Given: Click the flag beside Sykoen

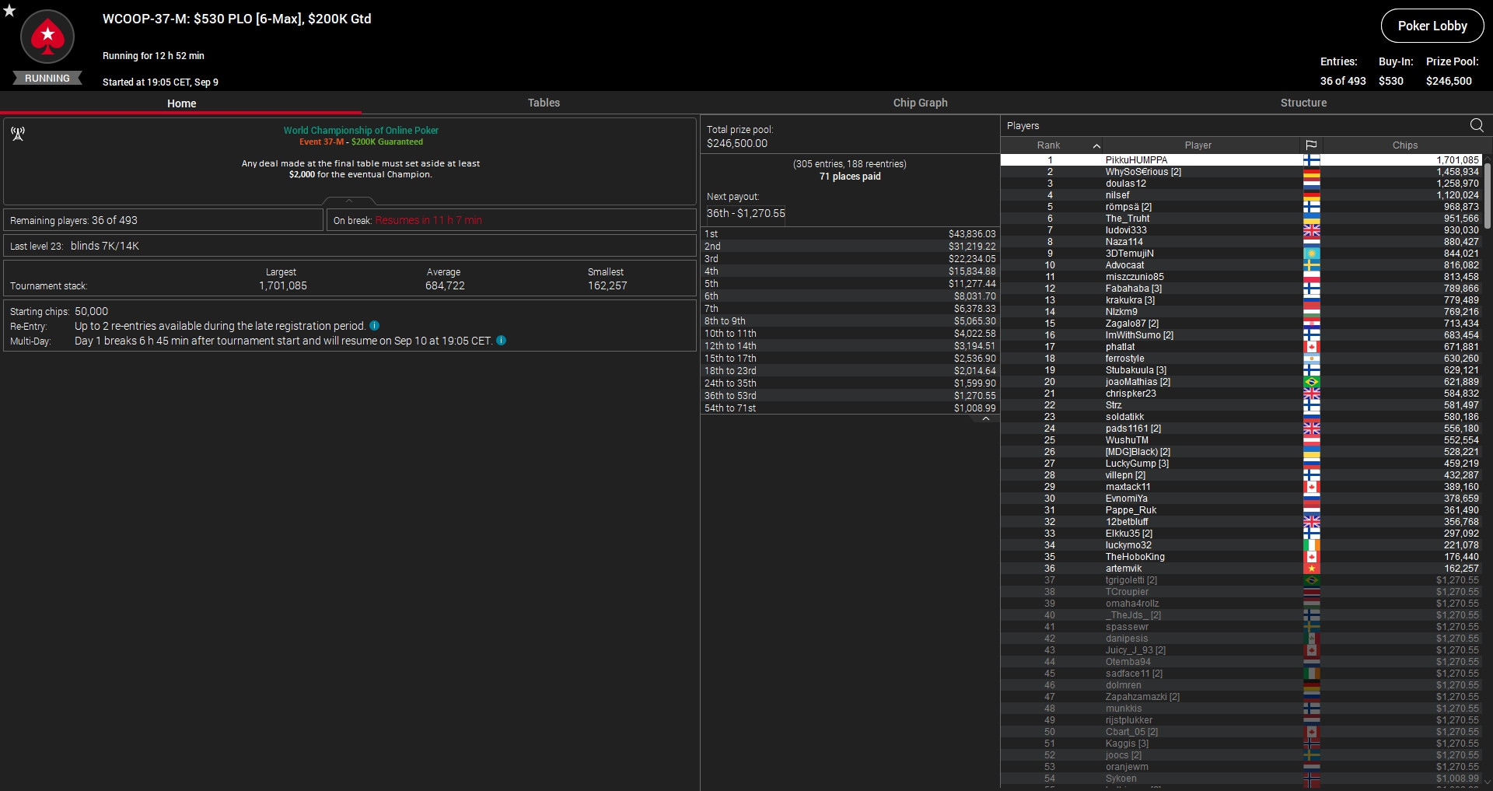Looking at the screenshot, I should coord(1311,779).
